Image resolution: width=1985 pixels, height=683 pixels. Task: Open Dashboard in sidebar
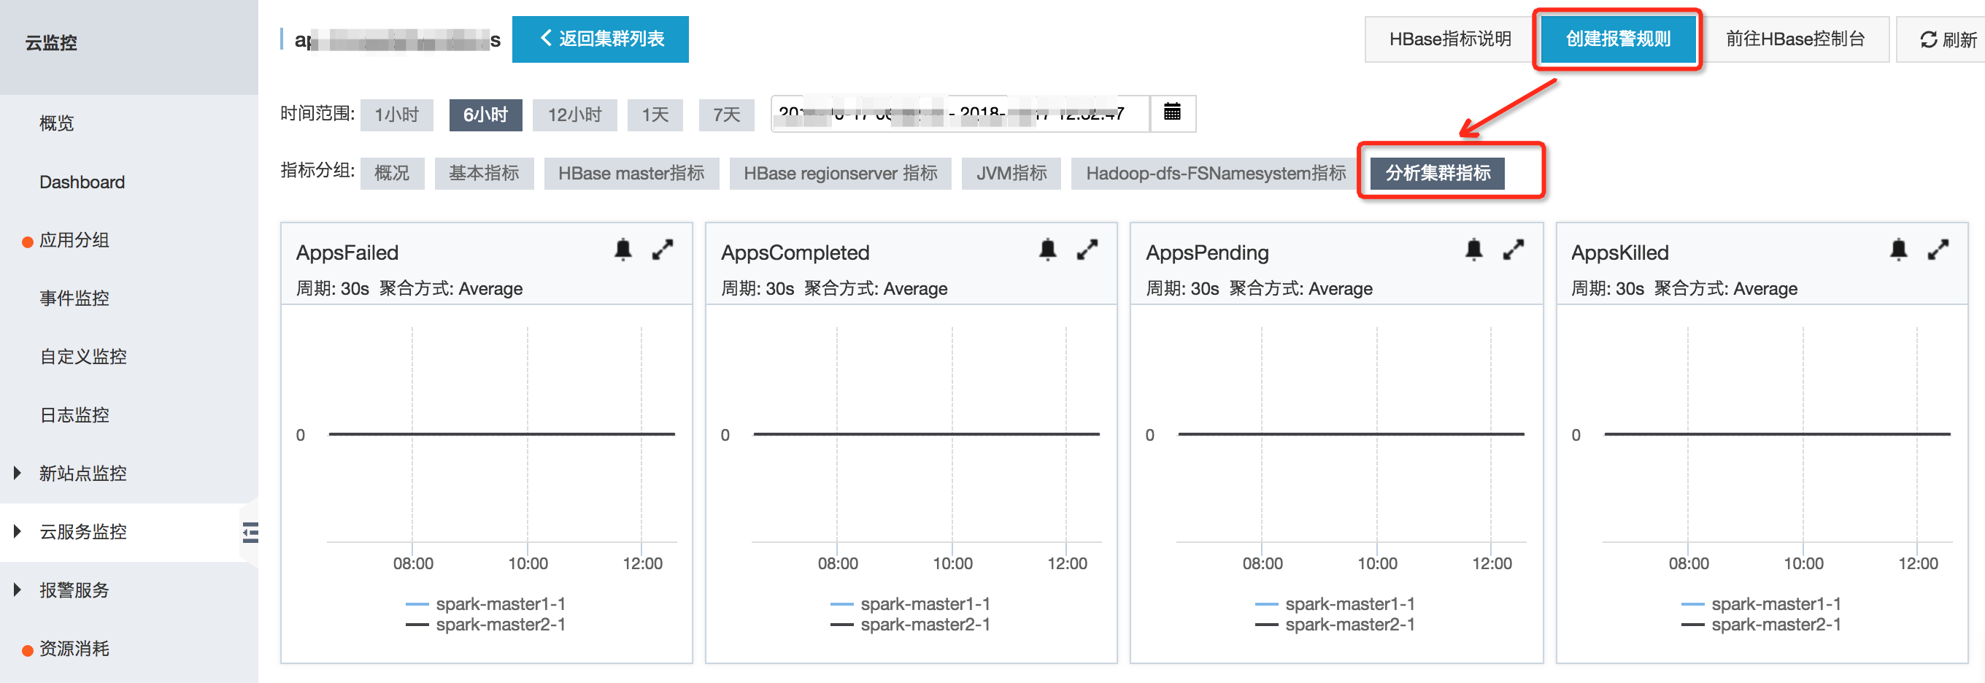tap(82, 182)
